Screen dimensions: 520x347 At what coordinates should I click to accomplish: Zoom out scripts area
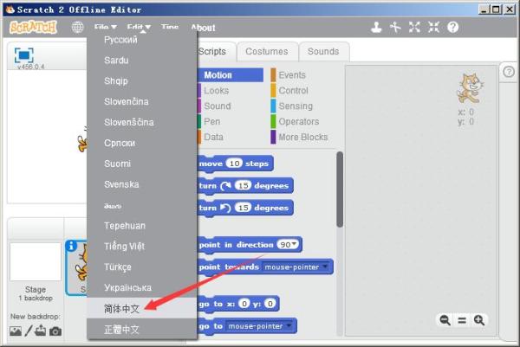tap(445, 320)
